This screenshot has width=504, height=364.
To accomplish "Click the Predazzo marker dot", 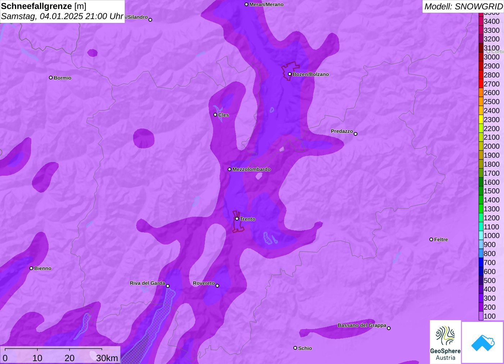I will pos(356,134).
